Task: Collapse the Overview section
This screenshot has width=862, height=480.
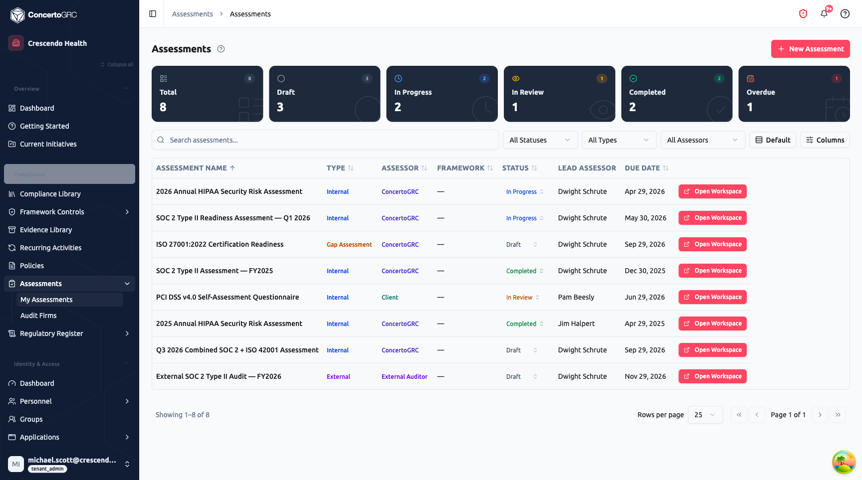Action: pyautogui.click(x=126, y=89)
